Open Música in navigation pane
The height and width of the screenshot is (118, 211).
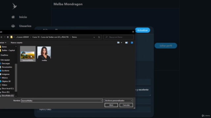5,78
